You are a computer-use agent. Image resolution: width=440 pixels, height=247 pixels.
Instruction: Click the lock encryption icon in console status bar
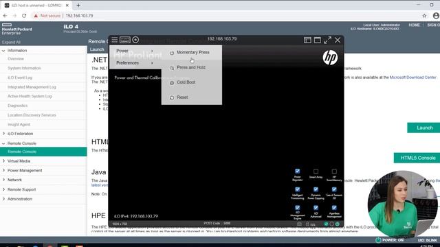307,224
